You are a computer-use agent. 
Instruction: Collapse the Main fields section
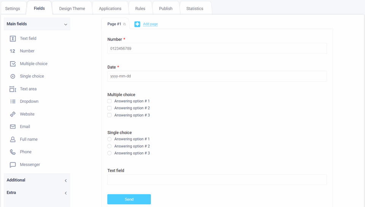tap(65, 24)
